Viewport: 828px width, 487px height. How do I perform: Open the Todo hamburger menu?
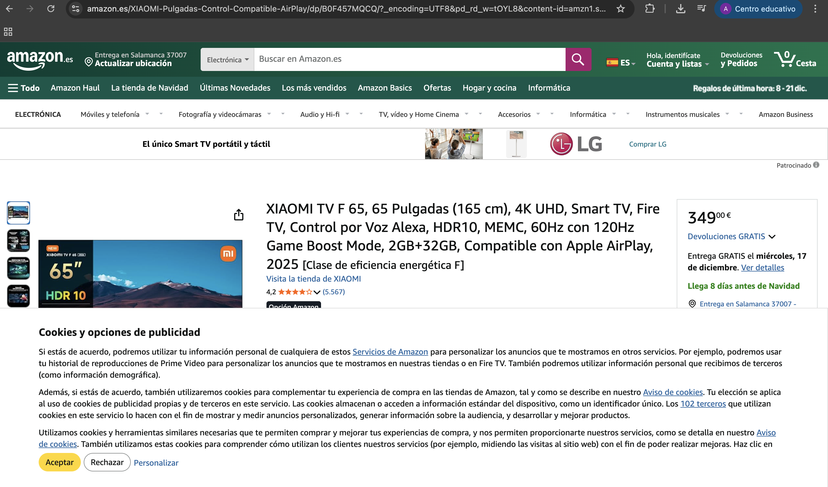(23, 88)
